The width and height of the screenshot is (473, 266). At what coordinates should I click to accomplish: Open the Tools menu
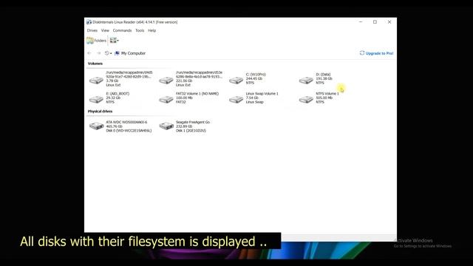140,30
